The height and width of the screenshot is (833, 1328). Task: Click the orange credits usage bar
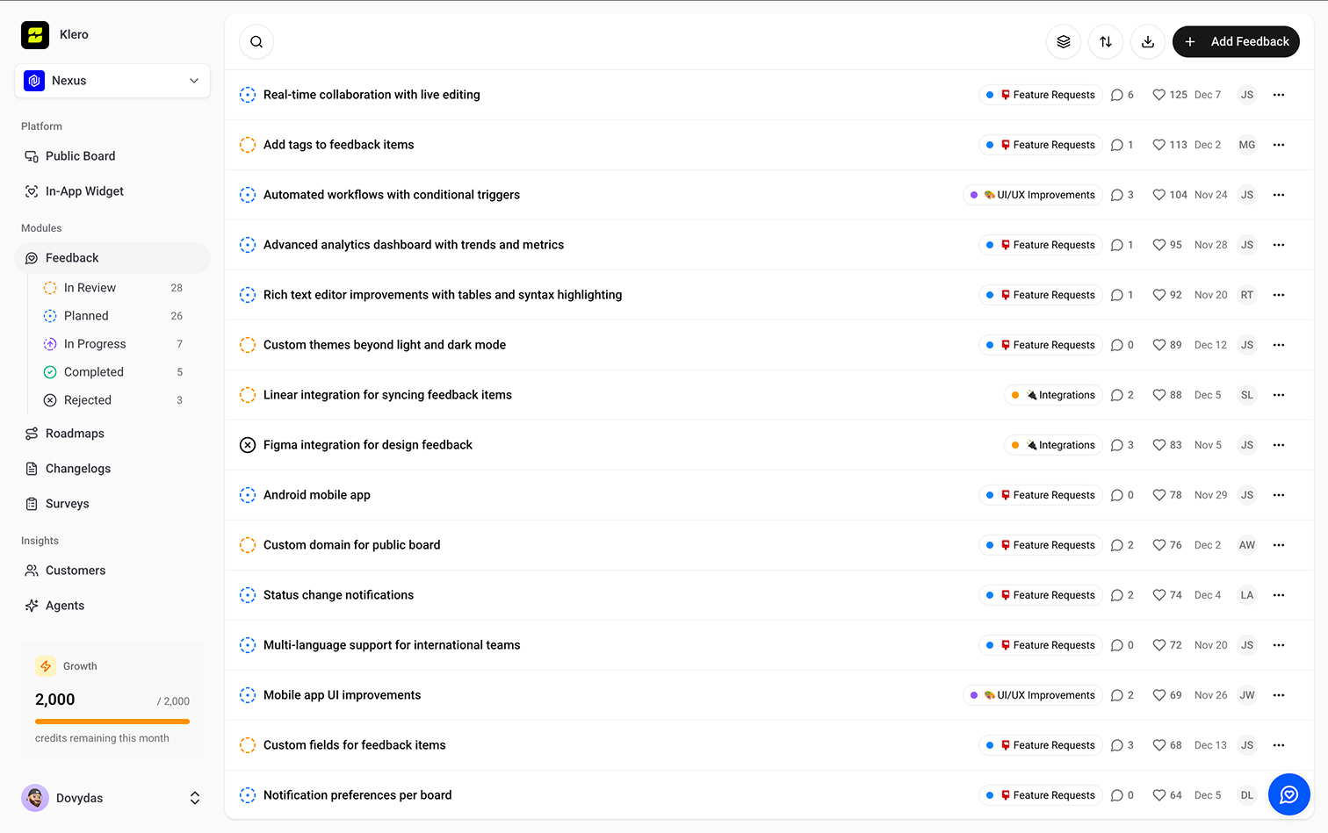[112, 722]
